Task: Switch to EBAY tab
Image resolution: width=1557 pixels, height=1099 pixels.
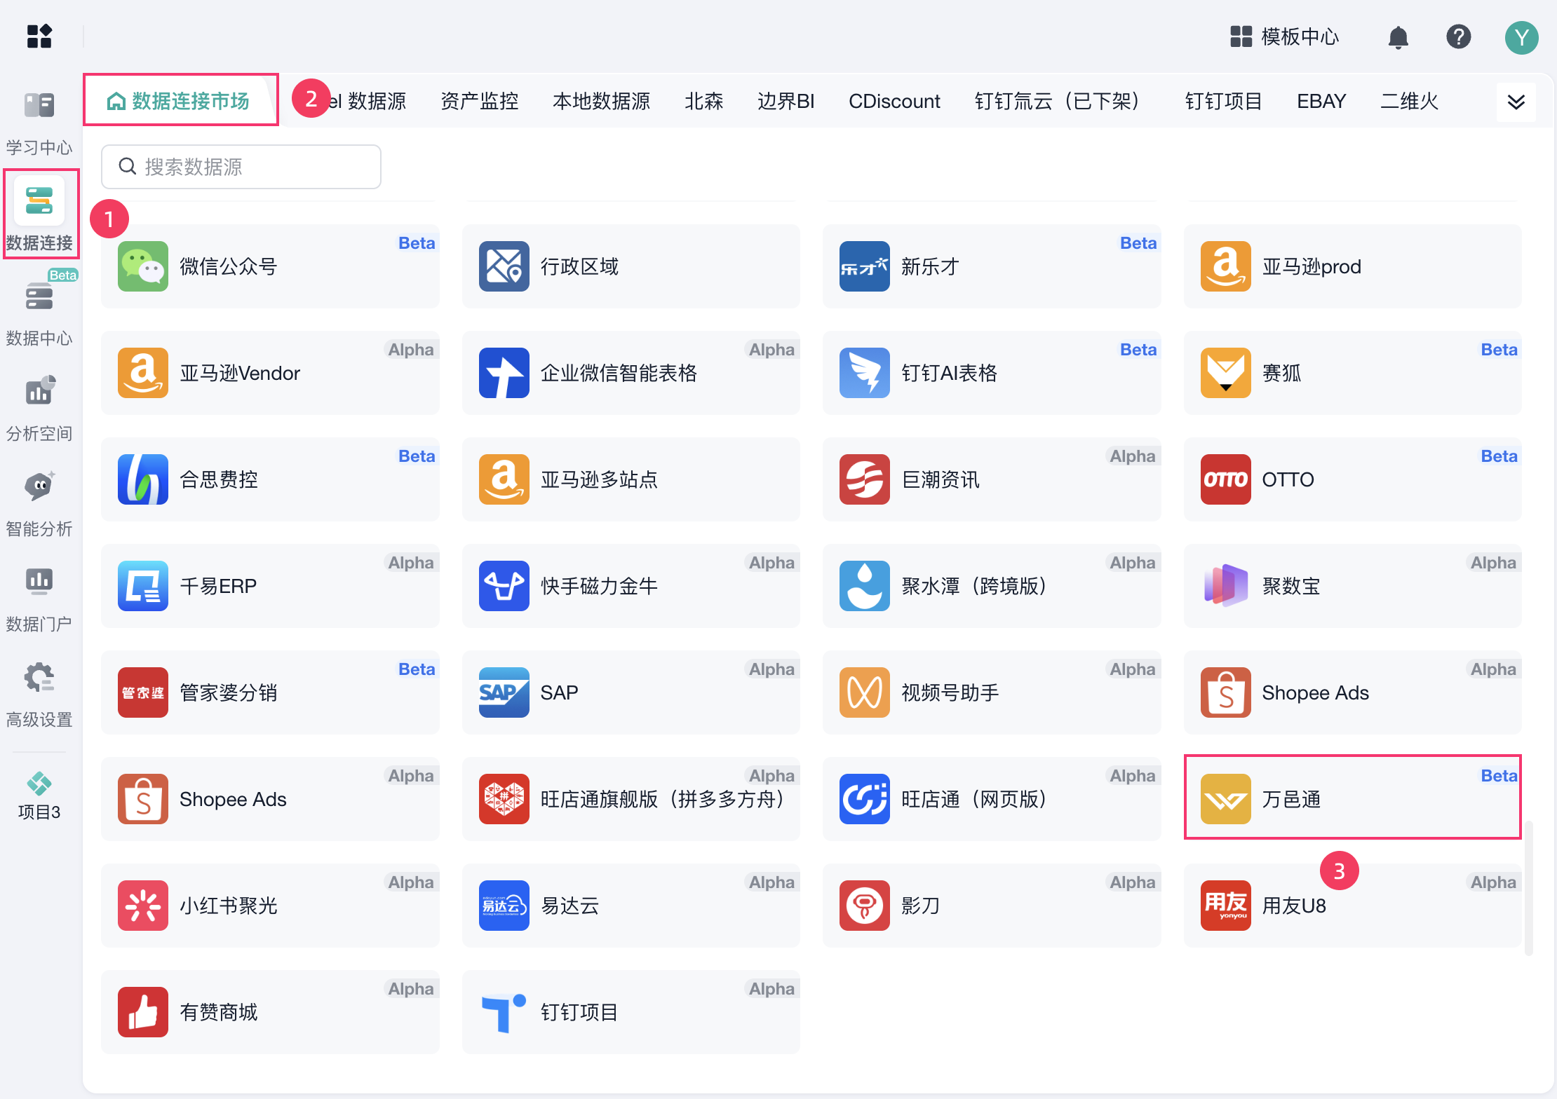Action: tap(1321, 101)
